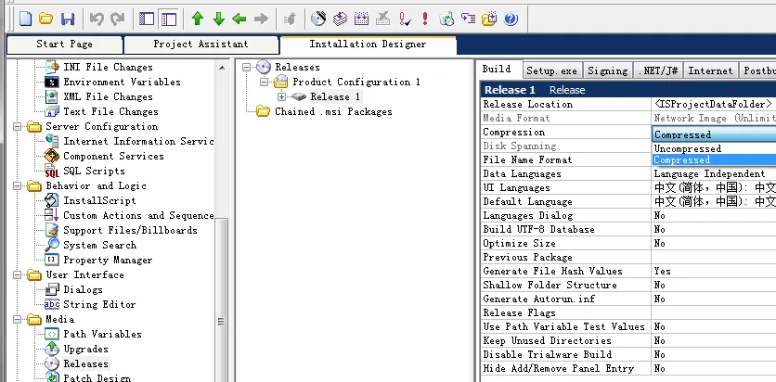Open Component Services view
This screenshot has width=776, height=382.
pyautogui.click(x=113, y=156)
